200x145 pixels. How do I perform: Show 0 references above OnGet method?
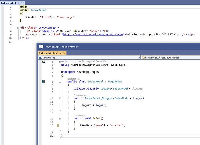80,116
